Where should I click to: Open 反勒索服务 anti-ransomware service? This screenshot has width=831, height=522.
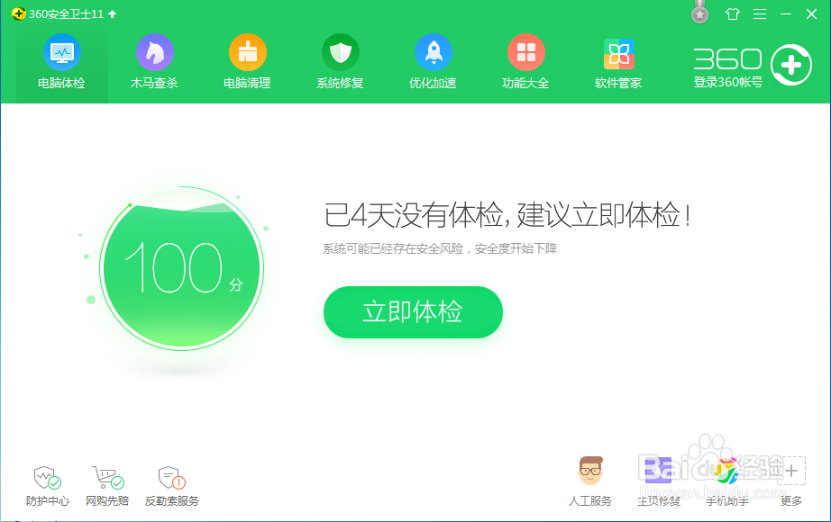click(x=172, y=486)
